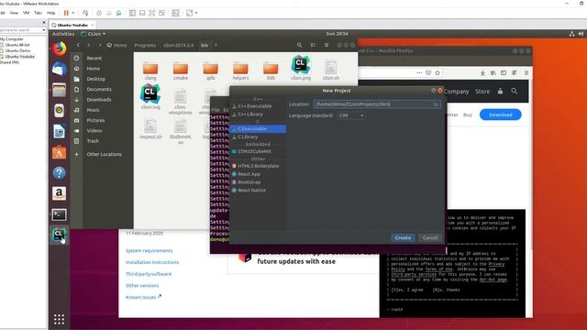The width and height of the screenshot is (587, 330).
Task: Click search icon in Files toolbar
Action: click(299, 45)
